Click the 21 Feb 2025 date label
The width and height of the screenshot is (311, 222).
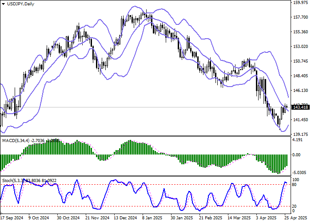[210, 218]
